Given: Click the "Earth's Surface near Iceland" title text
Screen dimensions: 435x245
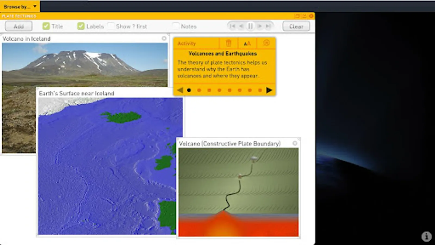Looking at the screenshot, I should click(76, 93).
